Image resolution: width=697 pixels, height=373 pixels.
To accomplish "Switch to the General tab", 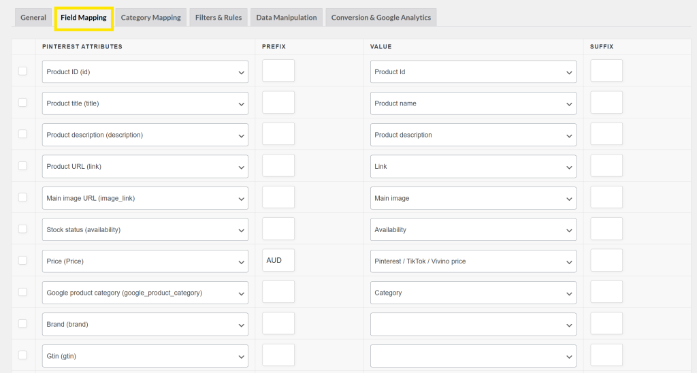I will [x=33, y=18].
